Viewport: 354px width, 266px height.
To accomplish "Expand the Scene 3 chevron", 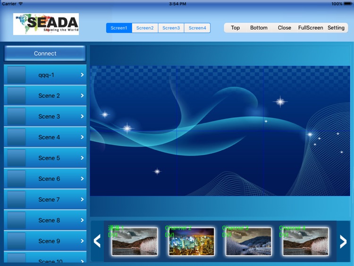I will 82,116.
